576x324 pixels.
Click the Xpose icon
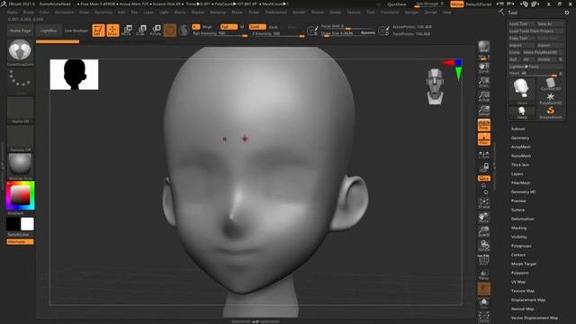(484, 317)
